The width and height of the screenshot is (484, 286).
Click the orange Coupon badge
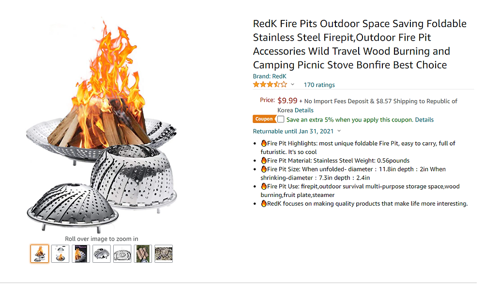pyautogui.click(x=264, y=119)
